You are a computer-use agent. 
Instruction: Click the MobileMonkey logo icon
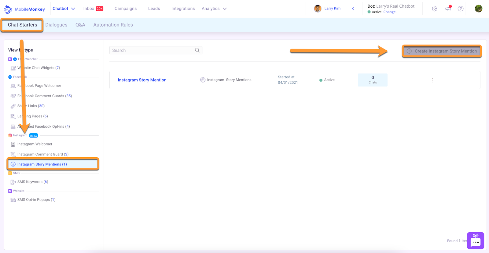(8, 9)
